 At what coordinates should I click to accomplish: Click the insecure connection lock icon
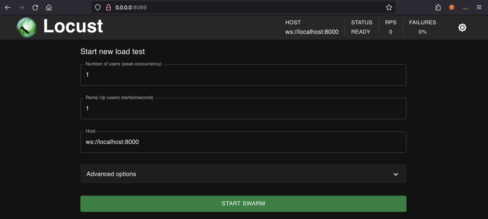(108, 8)
